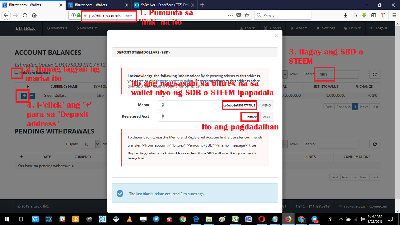This screenshot has width=400, height=225.
Task: Go to First page in Account Balances
Action: [x=329, y=107]
